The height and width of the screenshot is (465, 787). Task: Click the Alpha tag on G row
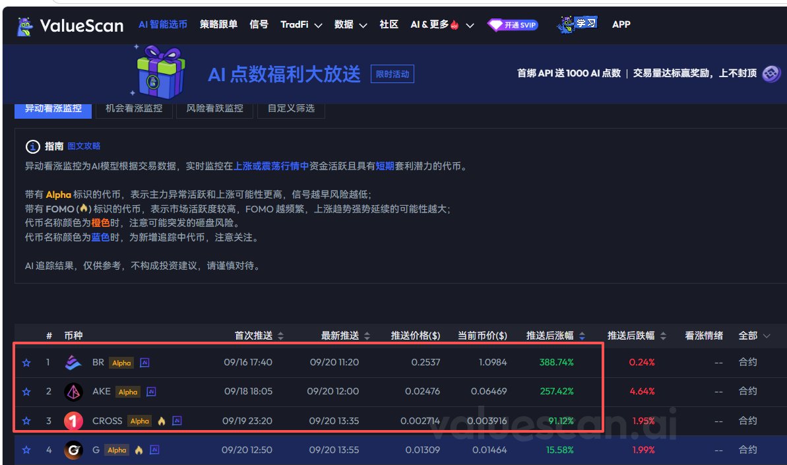coord(117,450)
